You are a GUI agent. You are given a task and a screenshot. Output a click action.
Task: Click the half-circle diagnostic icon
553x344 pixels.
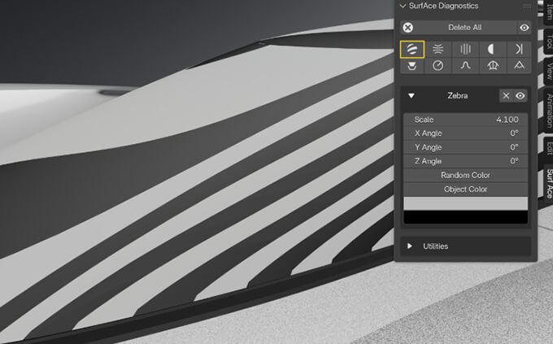pyautogui.click(x=492, y=49)
